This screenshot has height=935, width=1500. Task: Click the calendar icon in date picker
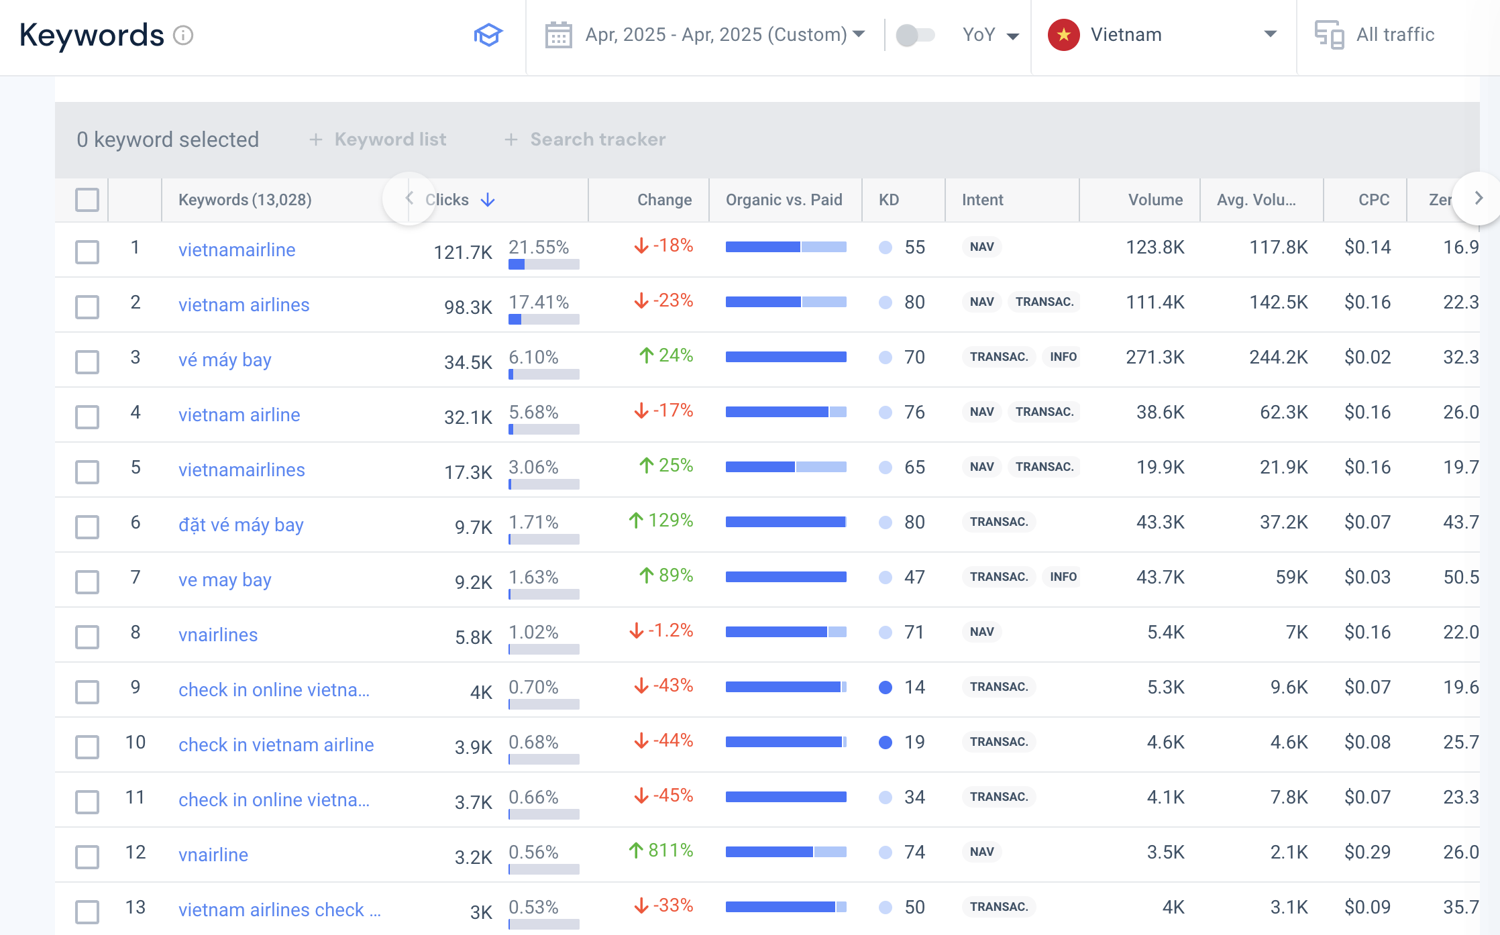[558, 35]
